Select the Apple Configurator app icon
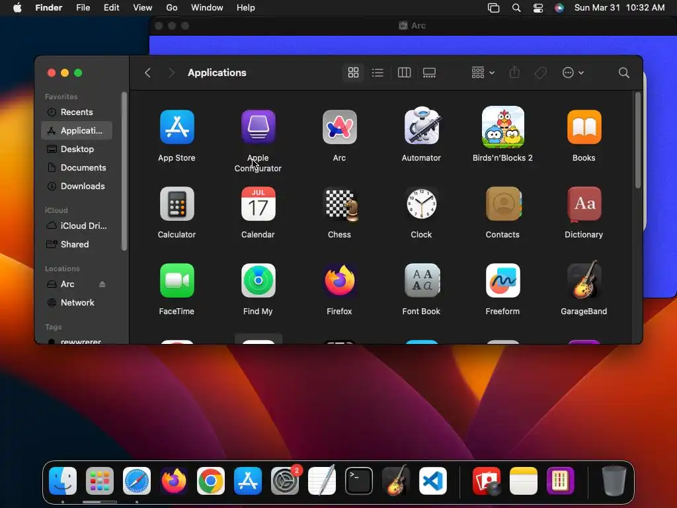This screenshot has height=508, width=677. [259, 127]
